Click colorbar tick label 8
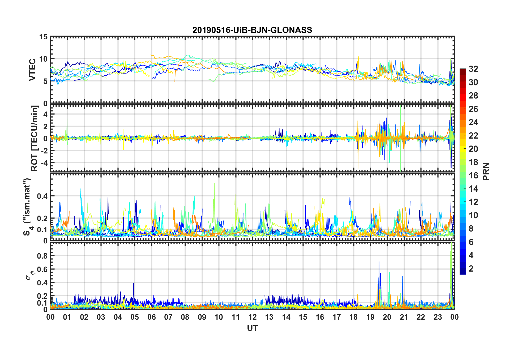This screenshot has width=505, height=343. [471, 229]
